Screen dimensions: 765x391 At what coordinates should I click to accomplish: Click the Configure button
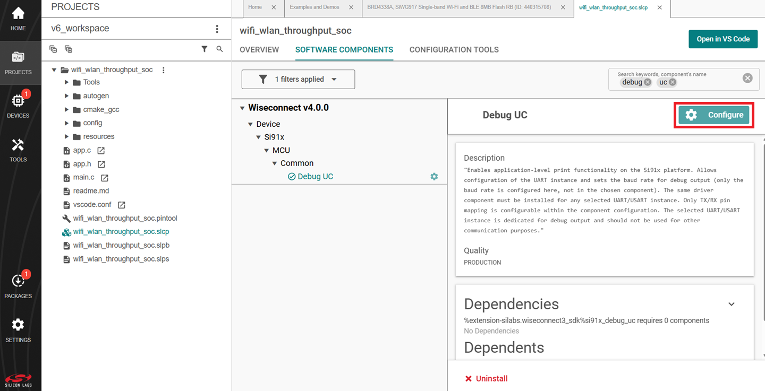[714, 115]
